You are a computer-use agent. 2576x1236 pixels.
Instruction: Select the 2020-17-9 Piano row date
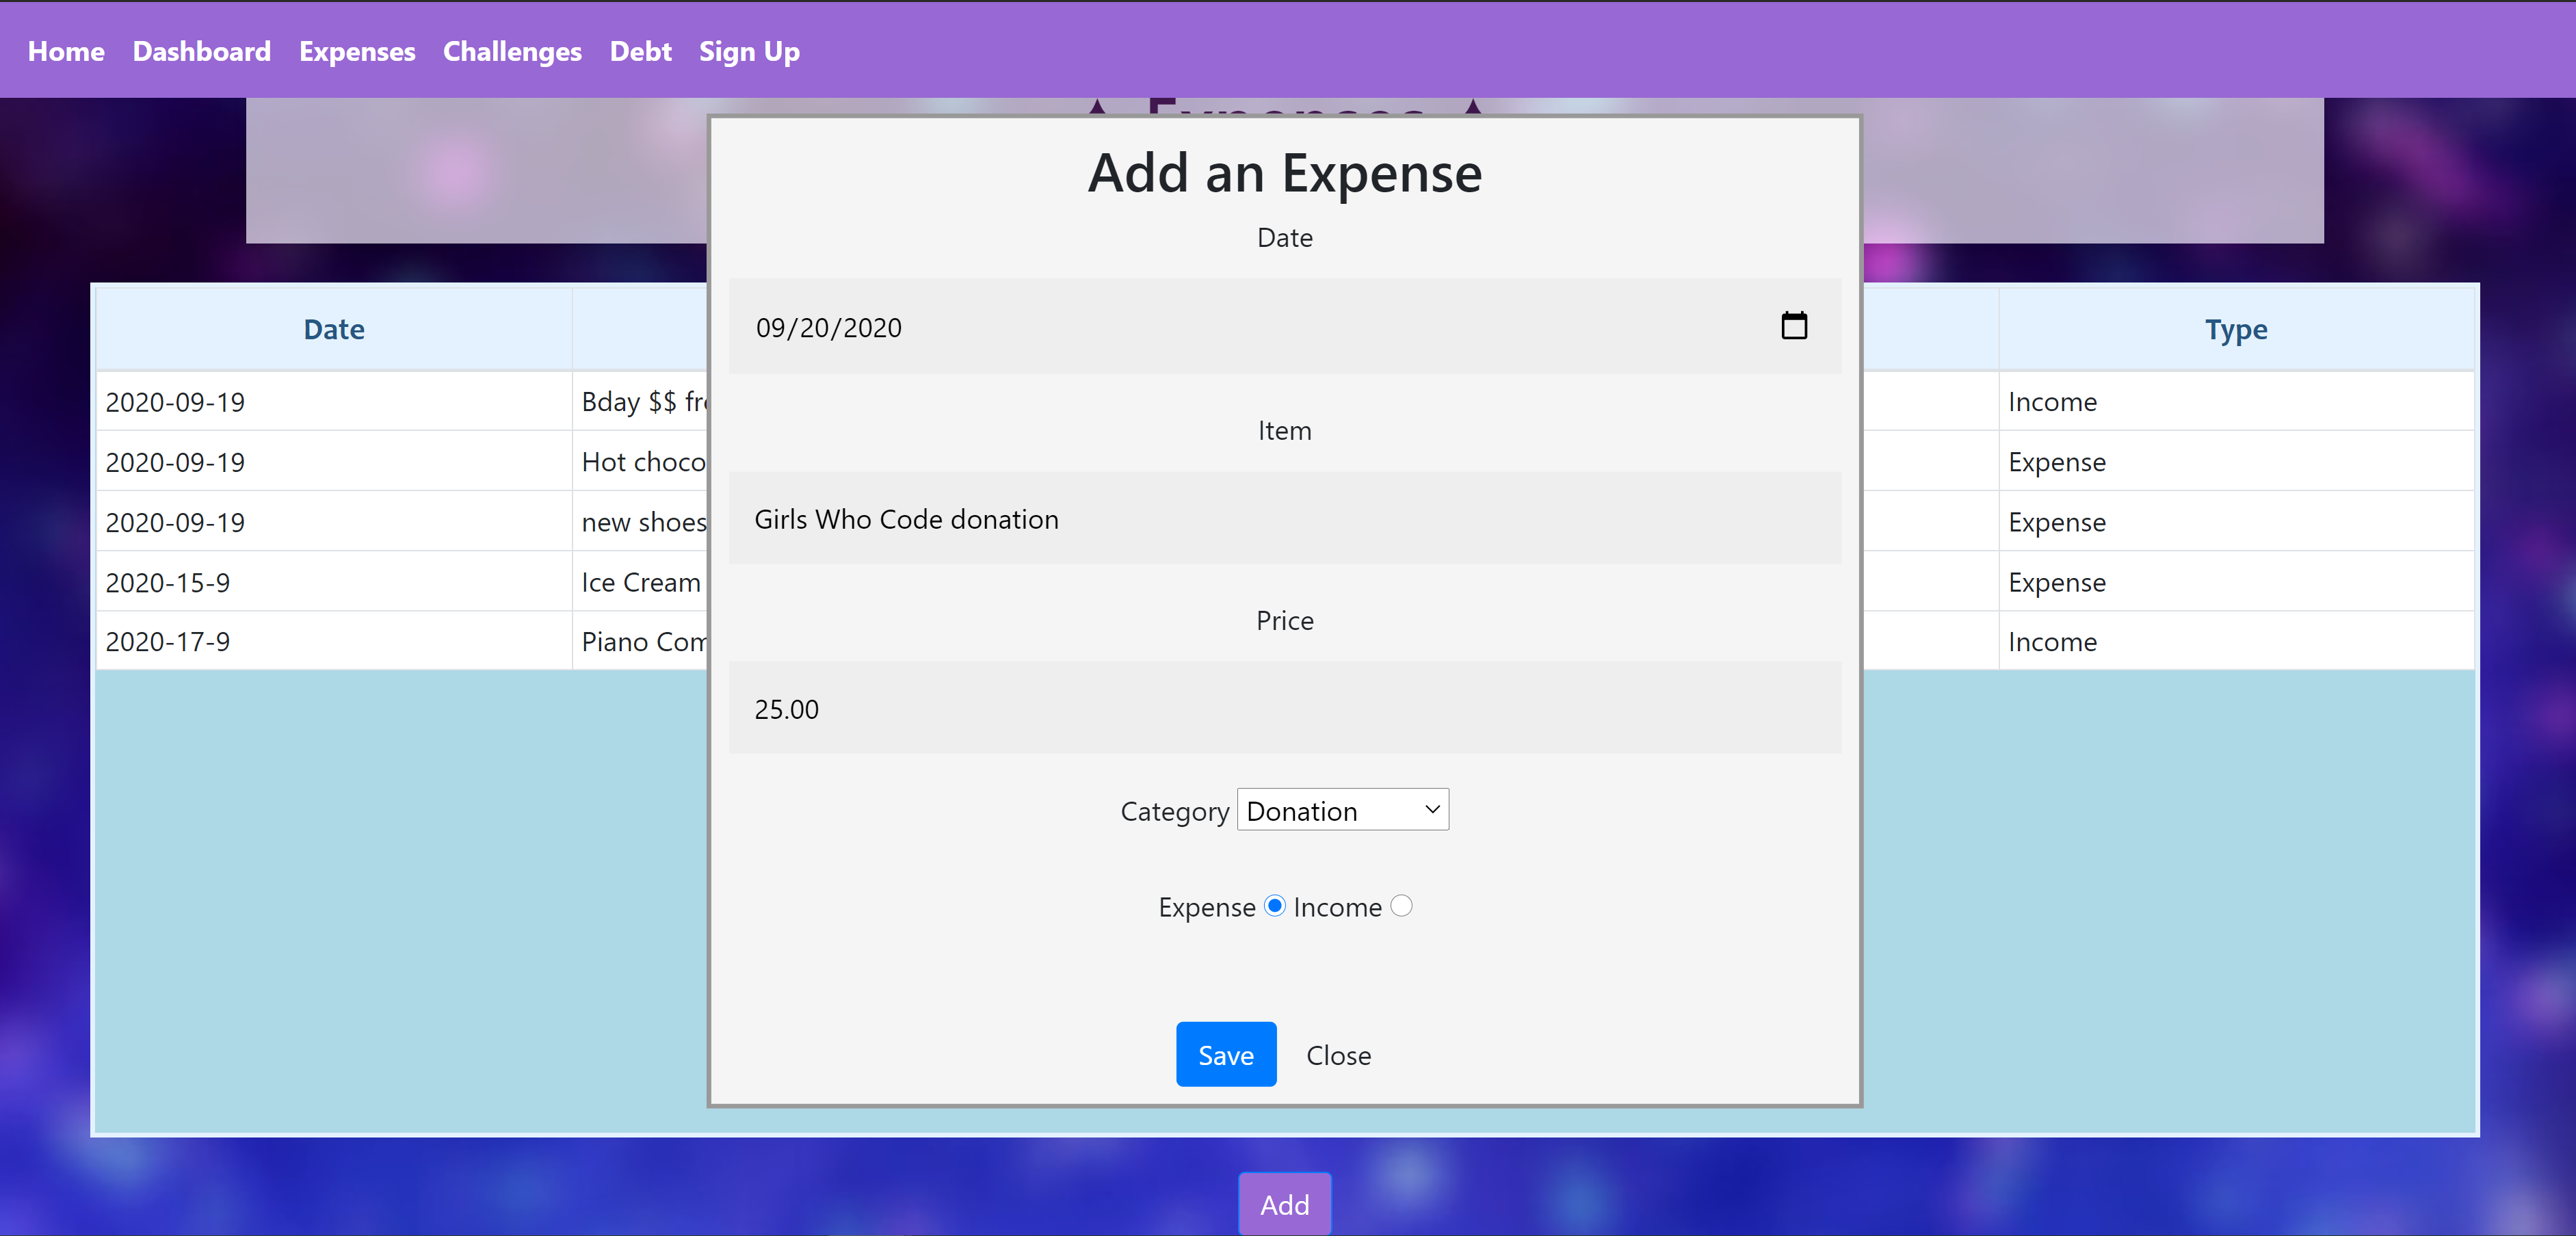(x=168, y=642)
